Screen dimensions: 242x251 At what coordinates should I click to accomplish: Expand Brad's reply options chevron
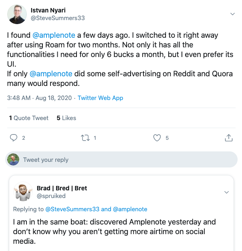pos(226,192)
